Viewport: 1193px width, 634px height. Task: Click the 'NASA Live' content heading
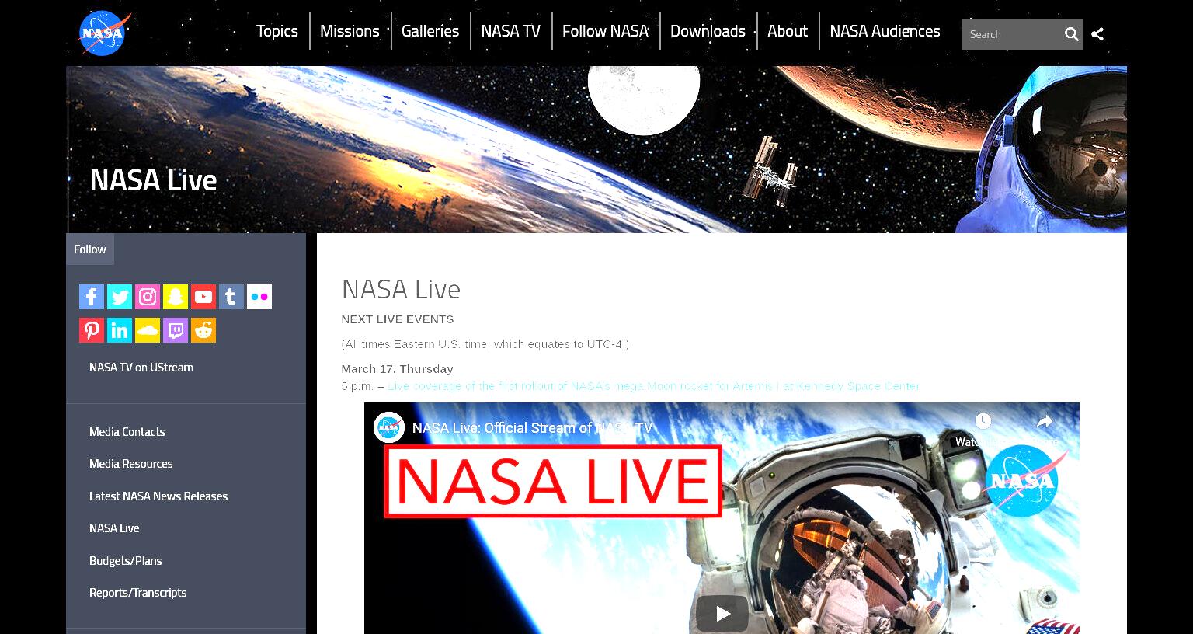pyautogui.click(x=401, y=289)
